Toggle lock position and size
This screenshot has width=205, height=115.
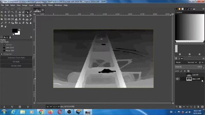pyautogui.click(x=185, y=71)
